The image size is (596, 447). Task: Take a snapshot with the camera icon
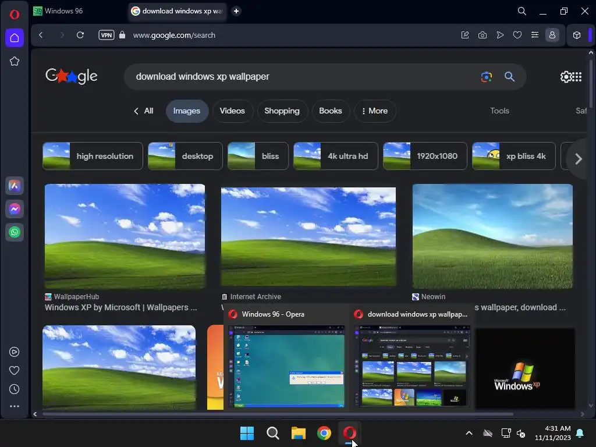[x=483, y=35]
